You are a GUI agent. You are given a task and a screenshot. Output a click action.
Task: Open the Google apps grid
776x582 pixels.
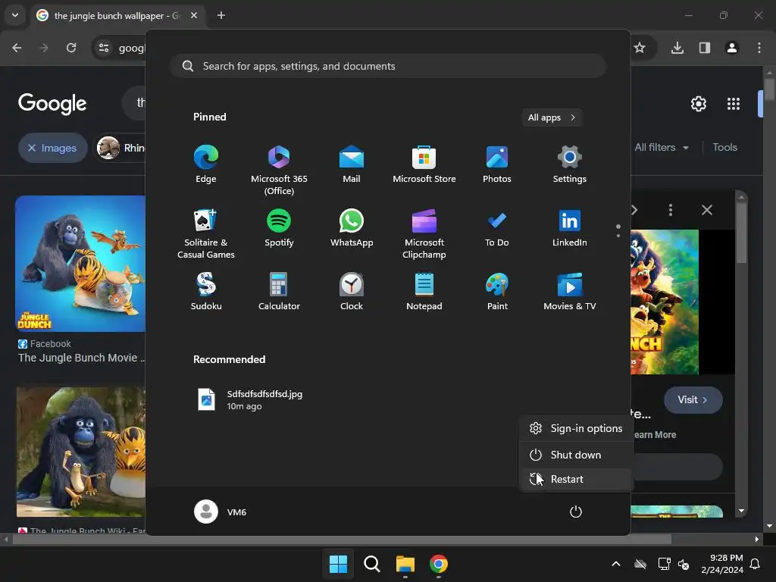[x=734, y=104]
